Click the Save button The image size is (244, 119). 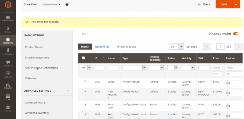coord(224,4)
